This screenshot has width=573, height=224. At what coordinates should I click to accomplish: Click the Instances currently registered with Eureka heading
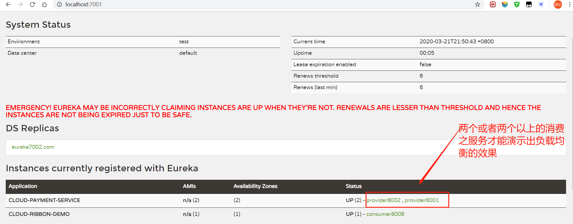pos(102,168)
